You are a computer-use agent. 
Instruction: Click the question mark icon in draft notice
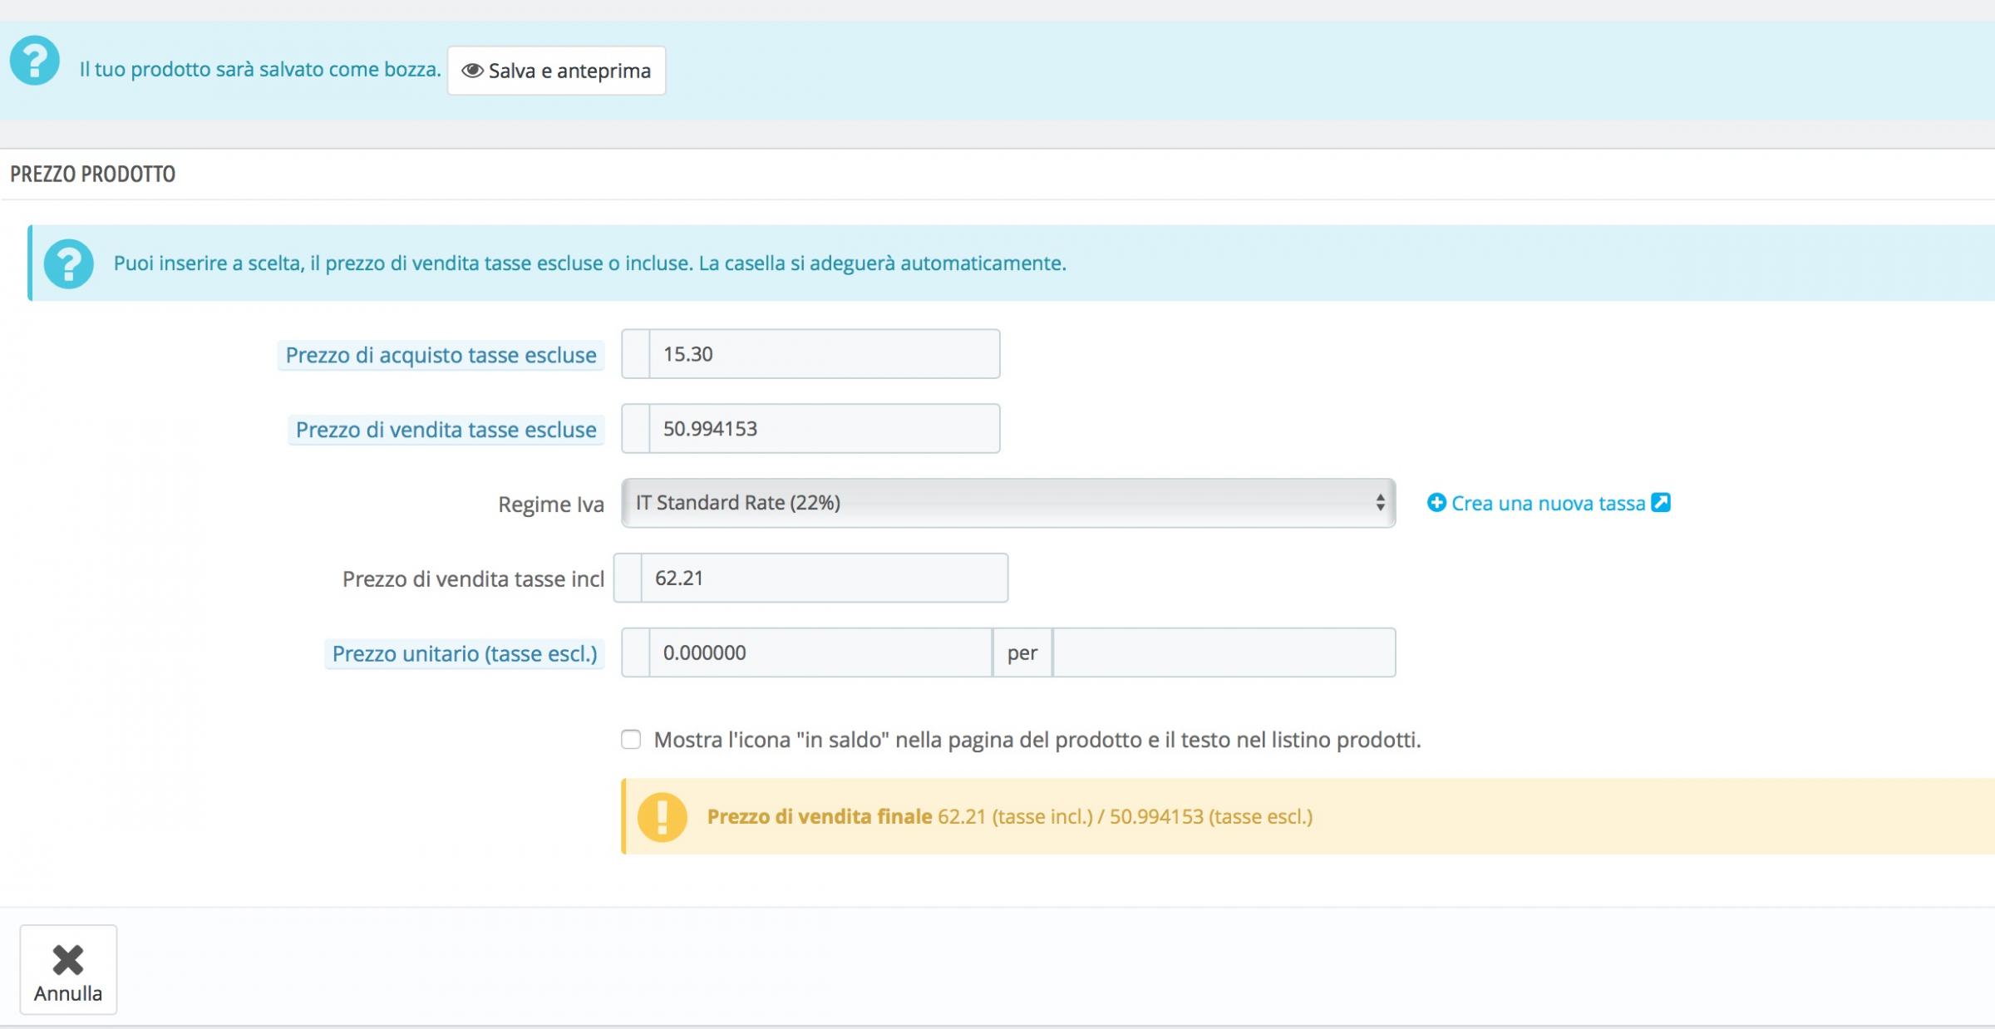tap(34, 61)
